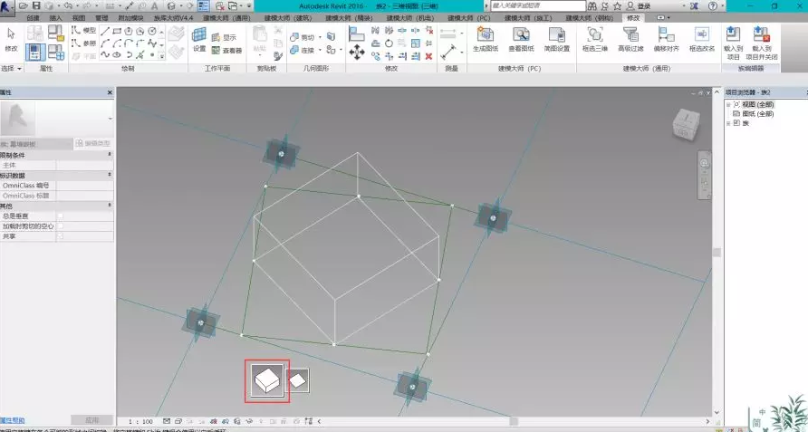Screen dimensions: 808x432
Task: Click the 载入到项目 load into project icon
Action: pyautogui.click(x=733, y=43)
